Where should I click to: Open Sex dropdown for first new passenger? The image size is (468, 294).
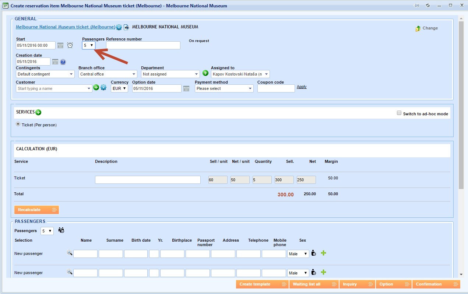(x=298, y=254)
